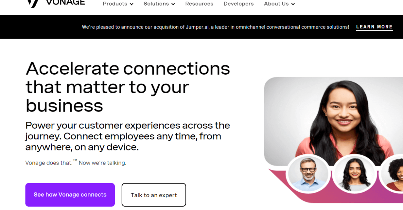
Task: Open the About Us menu label
Action: 276,4
